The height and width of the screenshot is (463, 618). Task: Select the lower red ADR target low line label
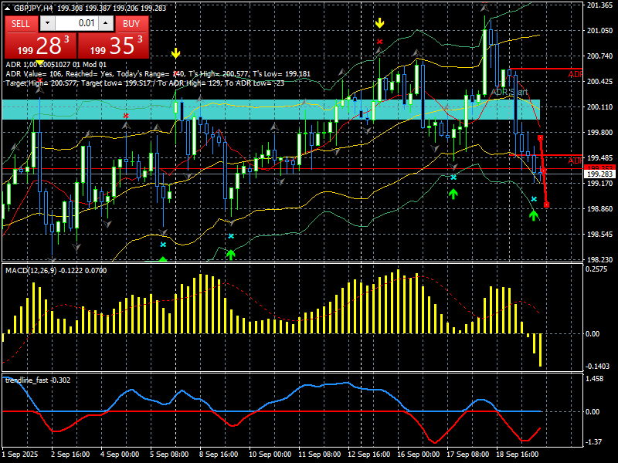tap(575, 161)
